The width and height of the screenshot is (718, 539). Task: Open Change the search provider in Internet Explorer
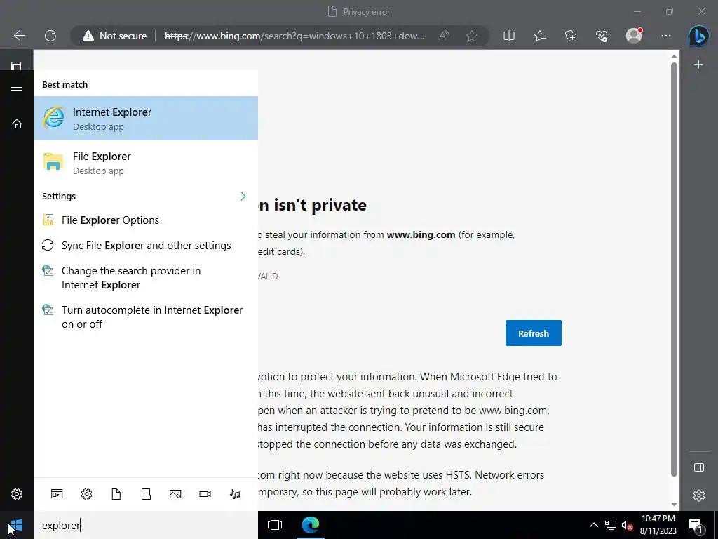pyautogui.click(x=146, y=278)
